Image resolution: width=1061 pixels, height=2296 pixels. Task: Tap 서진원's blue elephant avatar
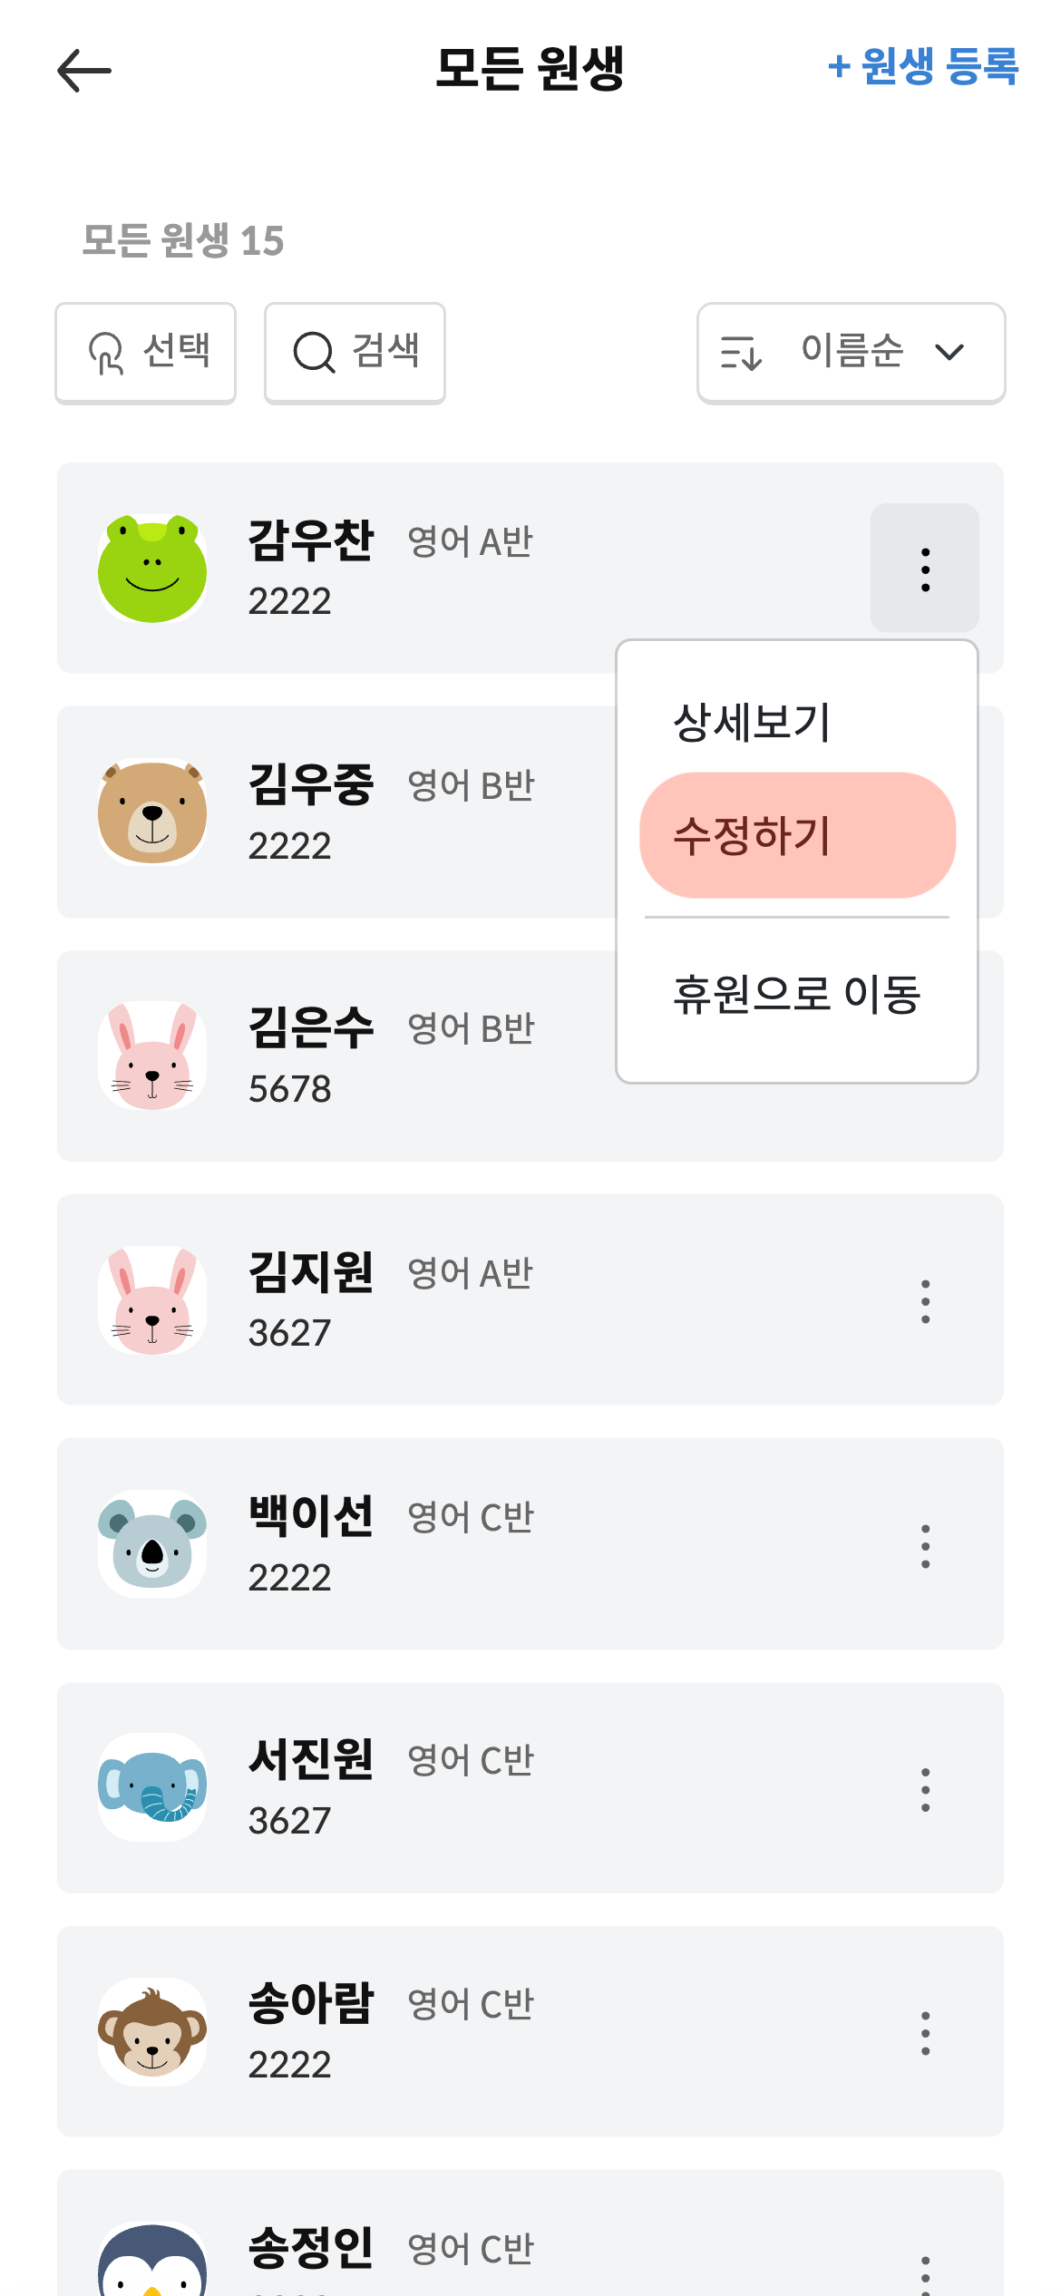click(152, 1787)
